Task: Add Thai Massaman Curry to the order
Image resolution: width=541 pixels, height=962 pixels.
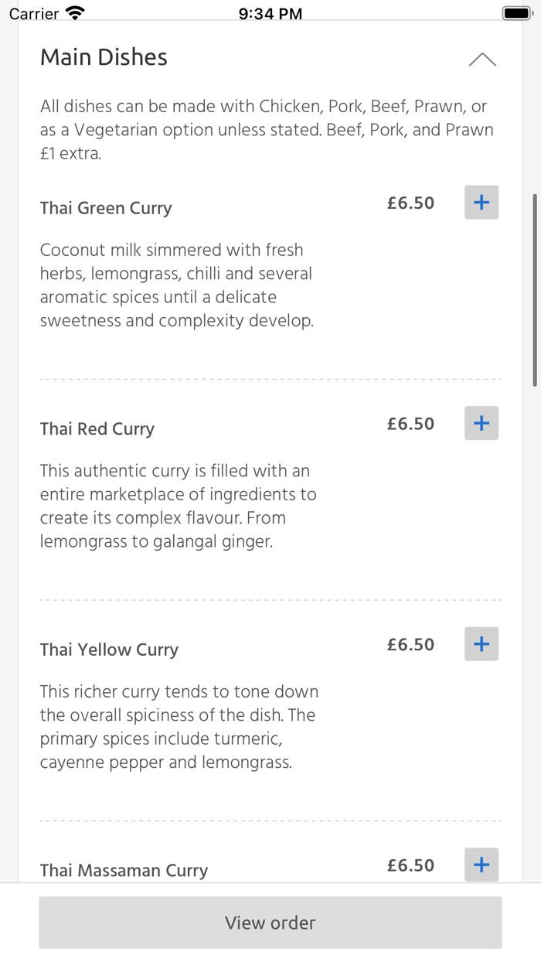Action: click(x=481, y=865)
